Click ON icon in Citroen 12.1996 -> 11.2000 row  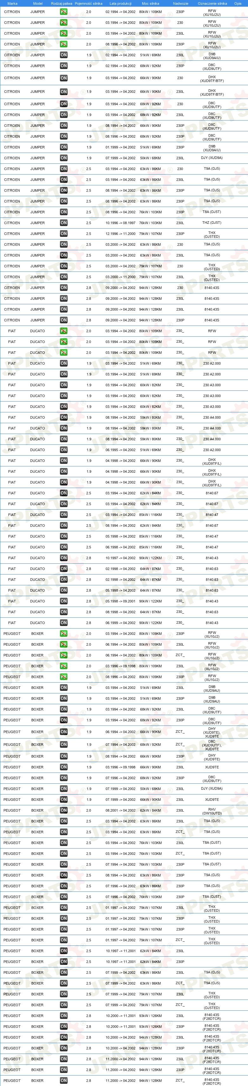point(63,234)
